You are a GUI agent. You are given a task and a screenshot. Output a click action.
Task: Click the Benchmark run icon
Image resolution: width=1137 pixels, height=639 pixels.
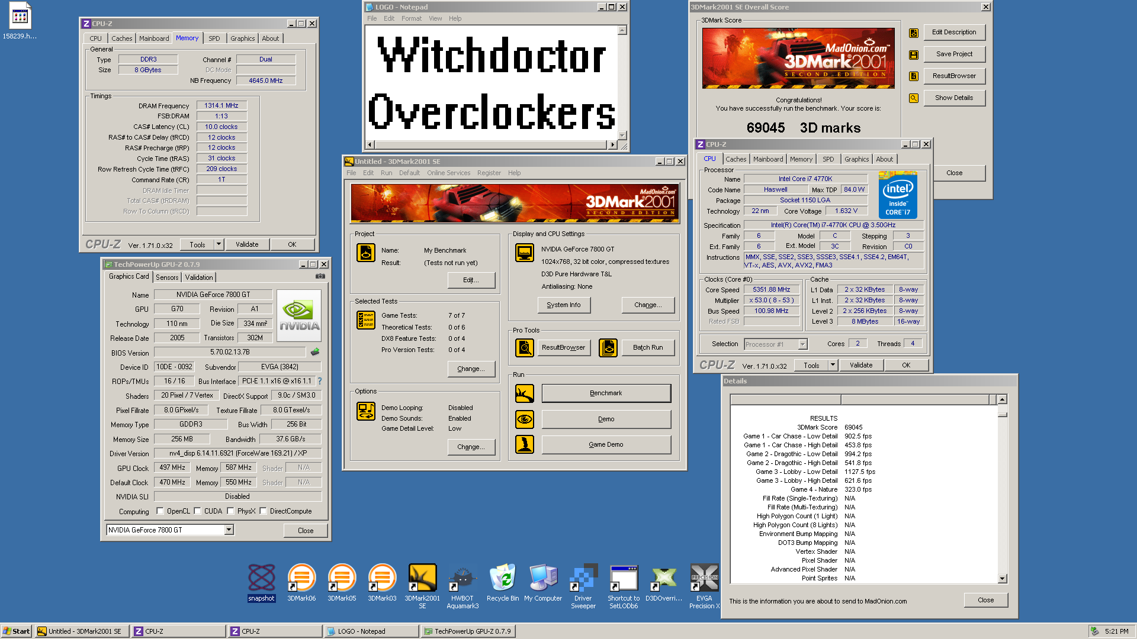tap(524, 393)
